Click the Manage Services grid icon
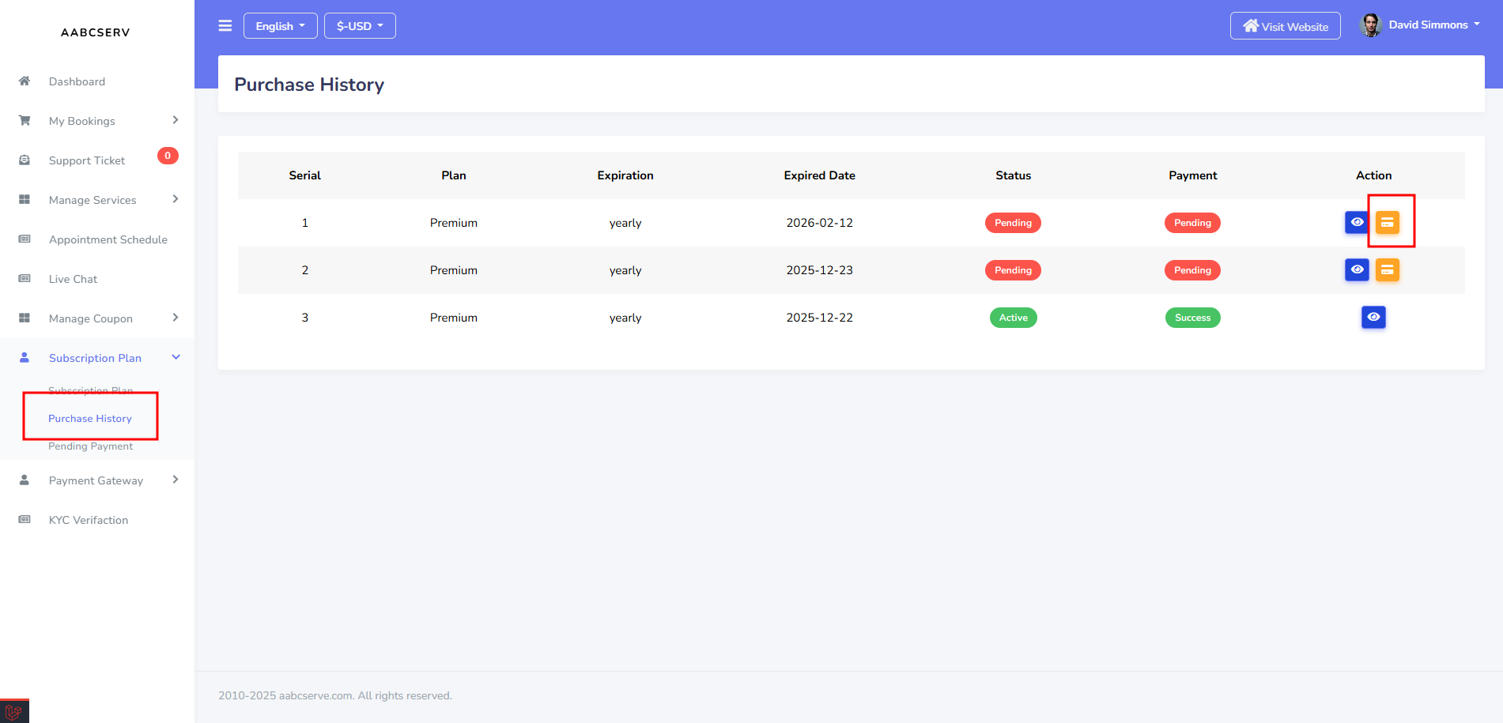 click(25, 199)
